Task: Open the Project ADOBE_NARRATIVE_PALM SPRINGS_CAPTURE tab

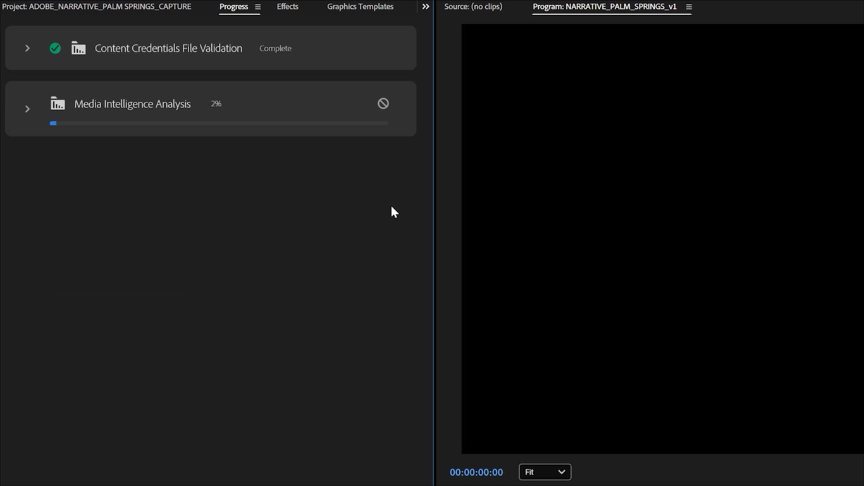Action: point(96,7)
